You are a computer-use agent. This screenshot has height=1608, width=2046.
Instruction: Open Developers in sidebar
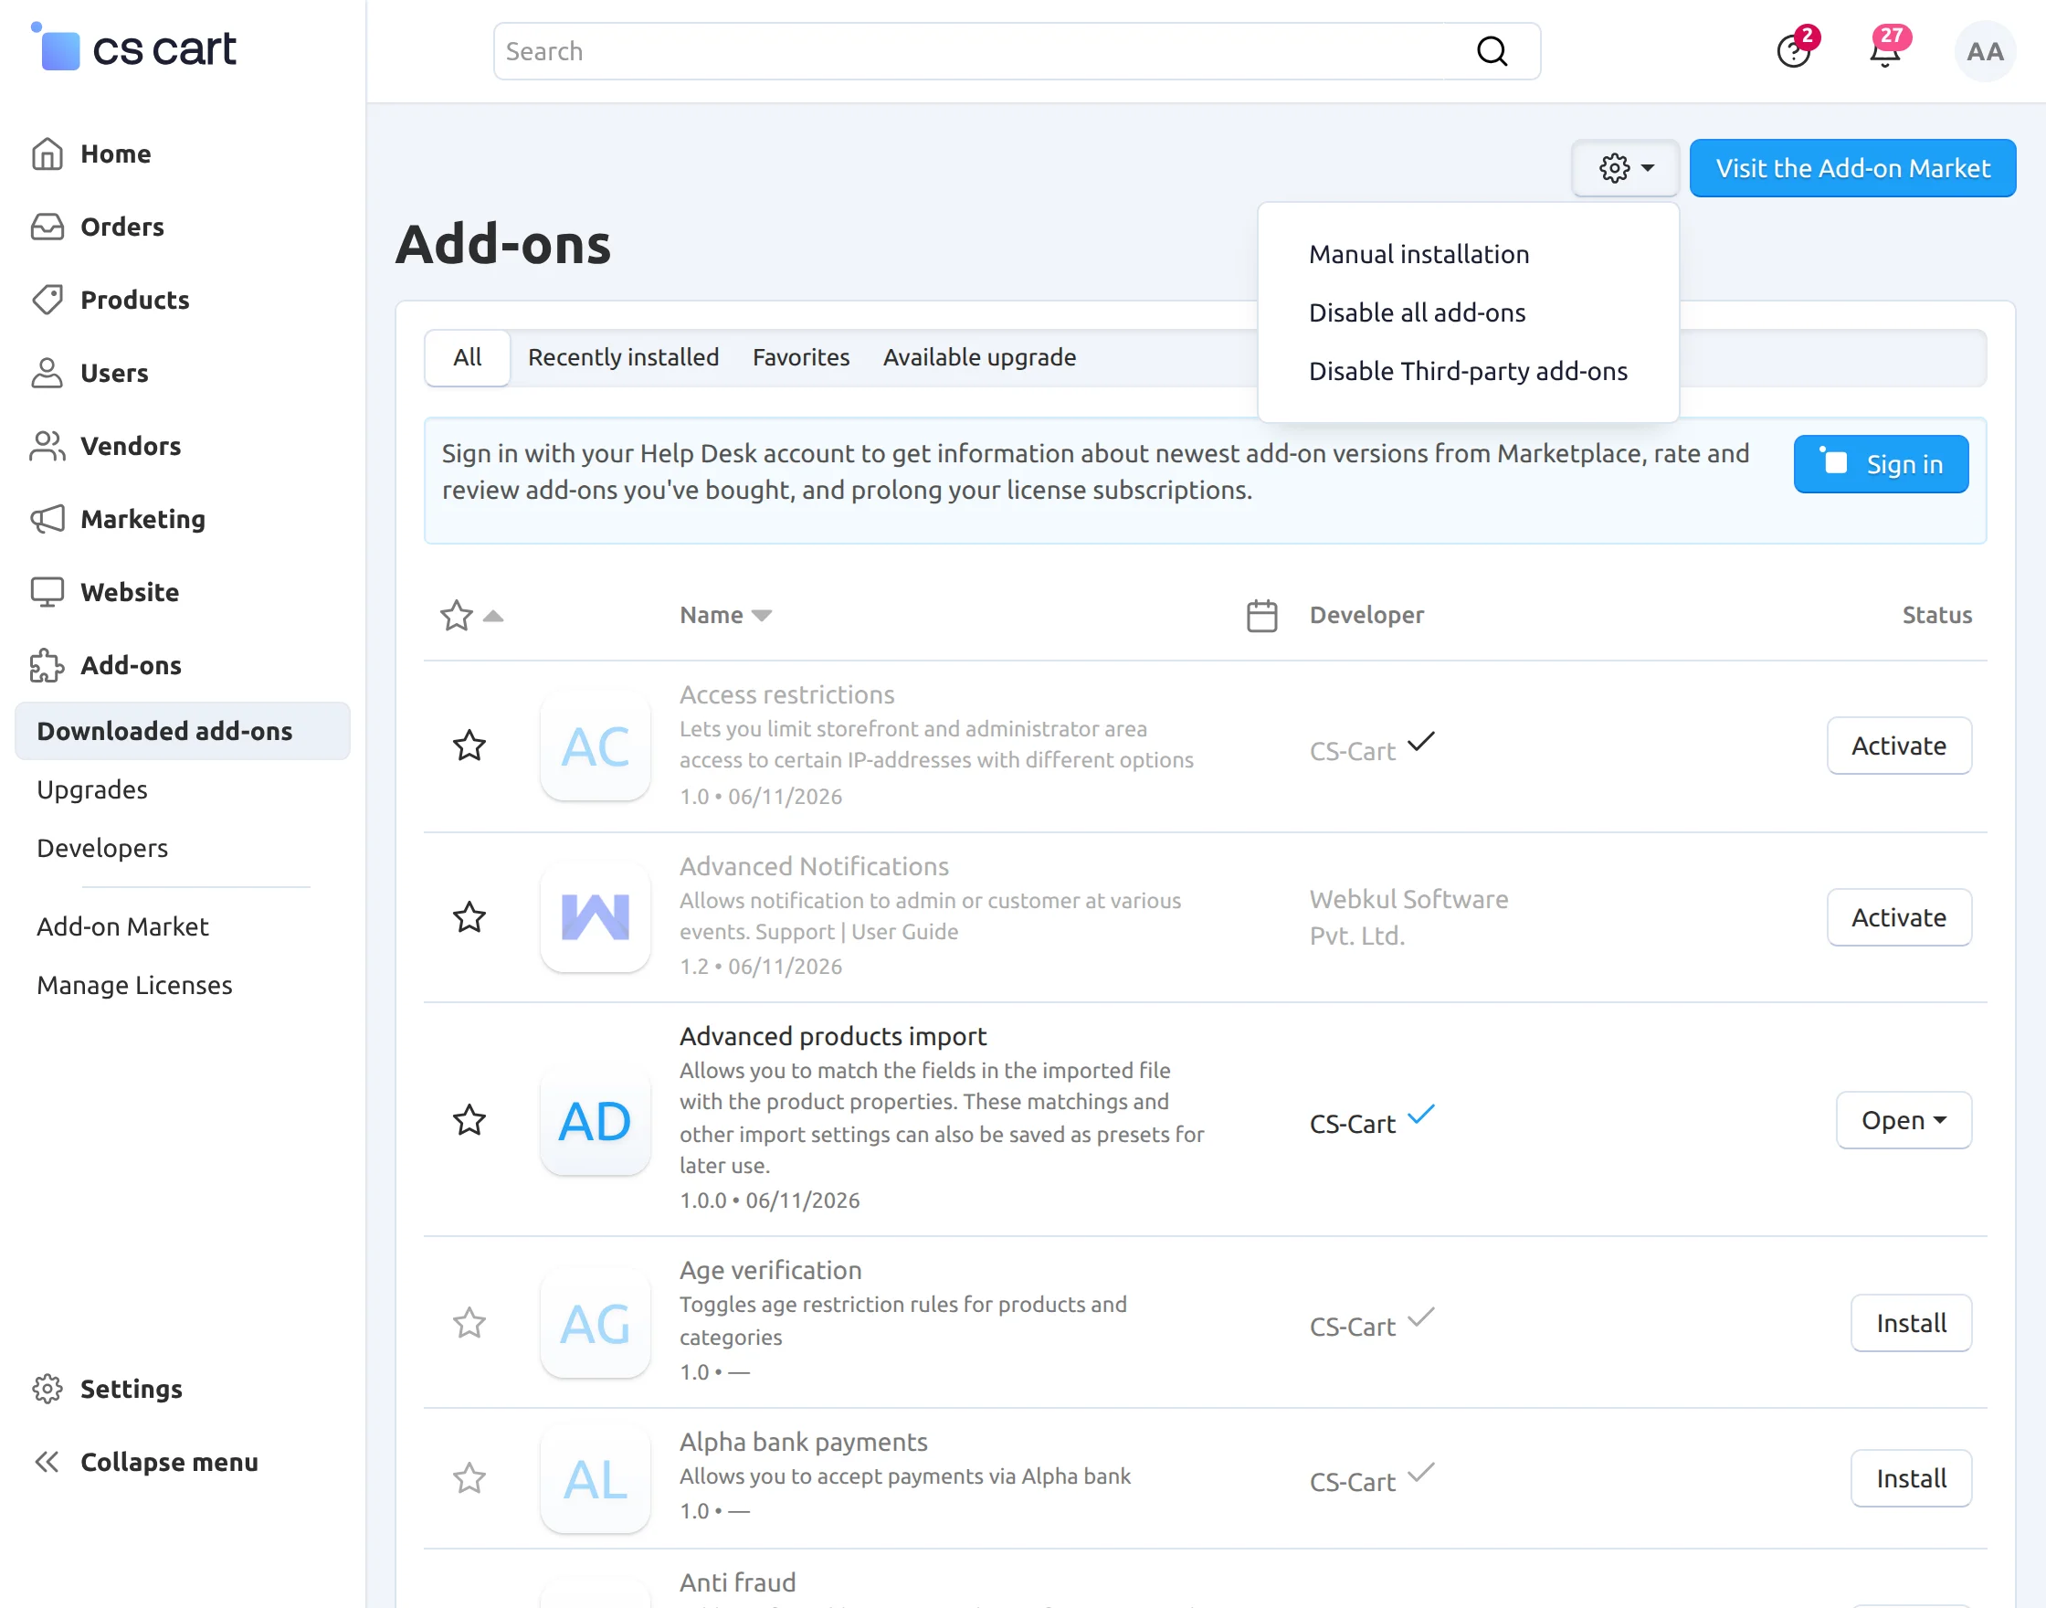[102, 848]
